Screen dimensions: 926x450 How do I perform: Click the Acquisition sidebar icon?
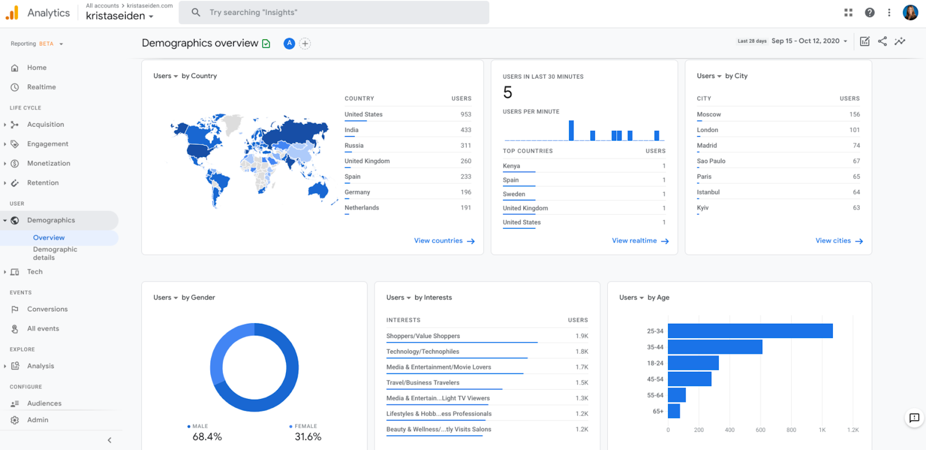pyautogui.click(x=15, y=125)
